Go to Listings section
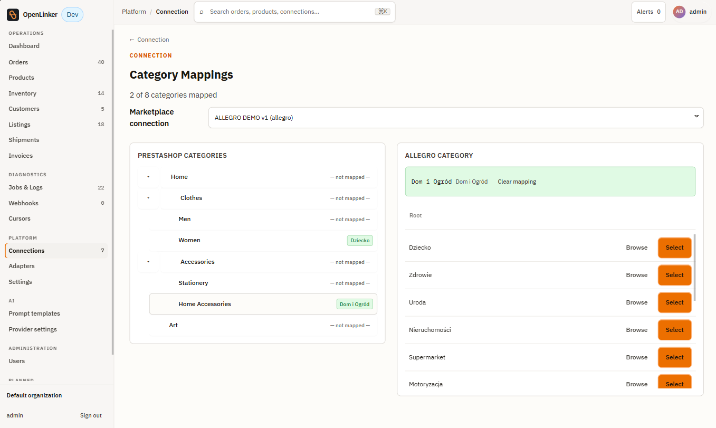The width and height of the screenshot is (716, 428). (x=56, y=125)
